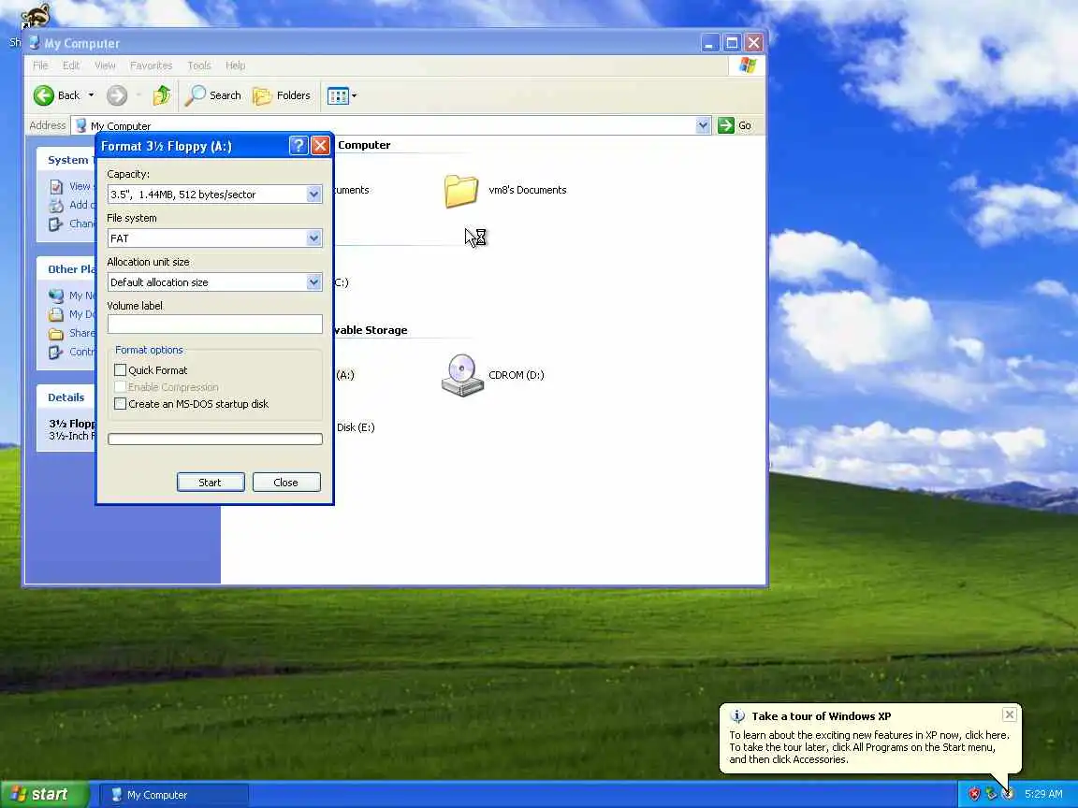Viewport: 1078px width, 808px height.
Task: Click the Windows start button
Action: [44, 794]
